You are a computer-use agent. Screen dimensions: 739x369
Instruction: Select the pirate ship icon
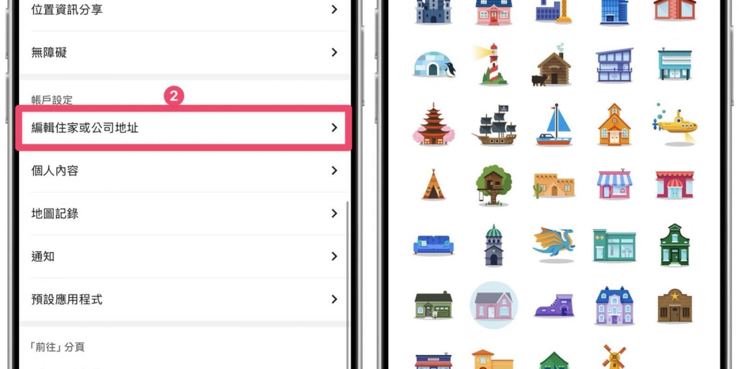pyautogui.click(x=494, y=124)
